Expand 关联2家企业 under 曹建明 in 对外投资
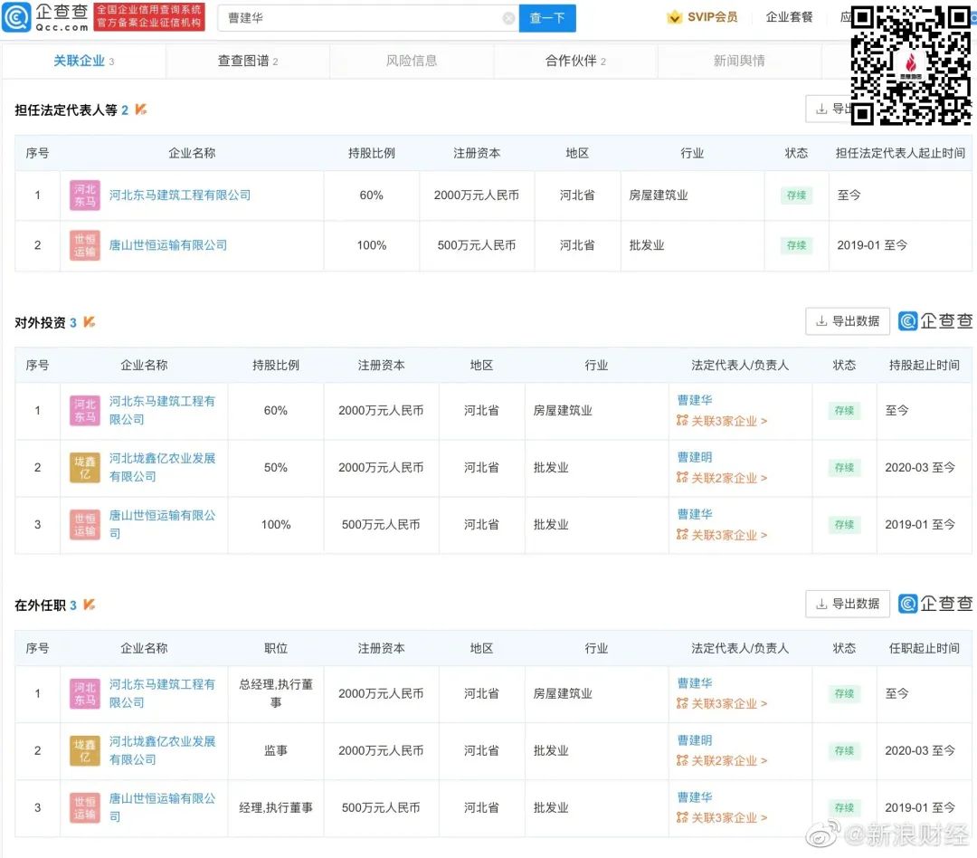Viewport: 977px width, 858px height. [722, 478]
